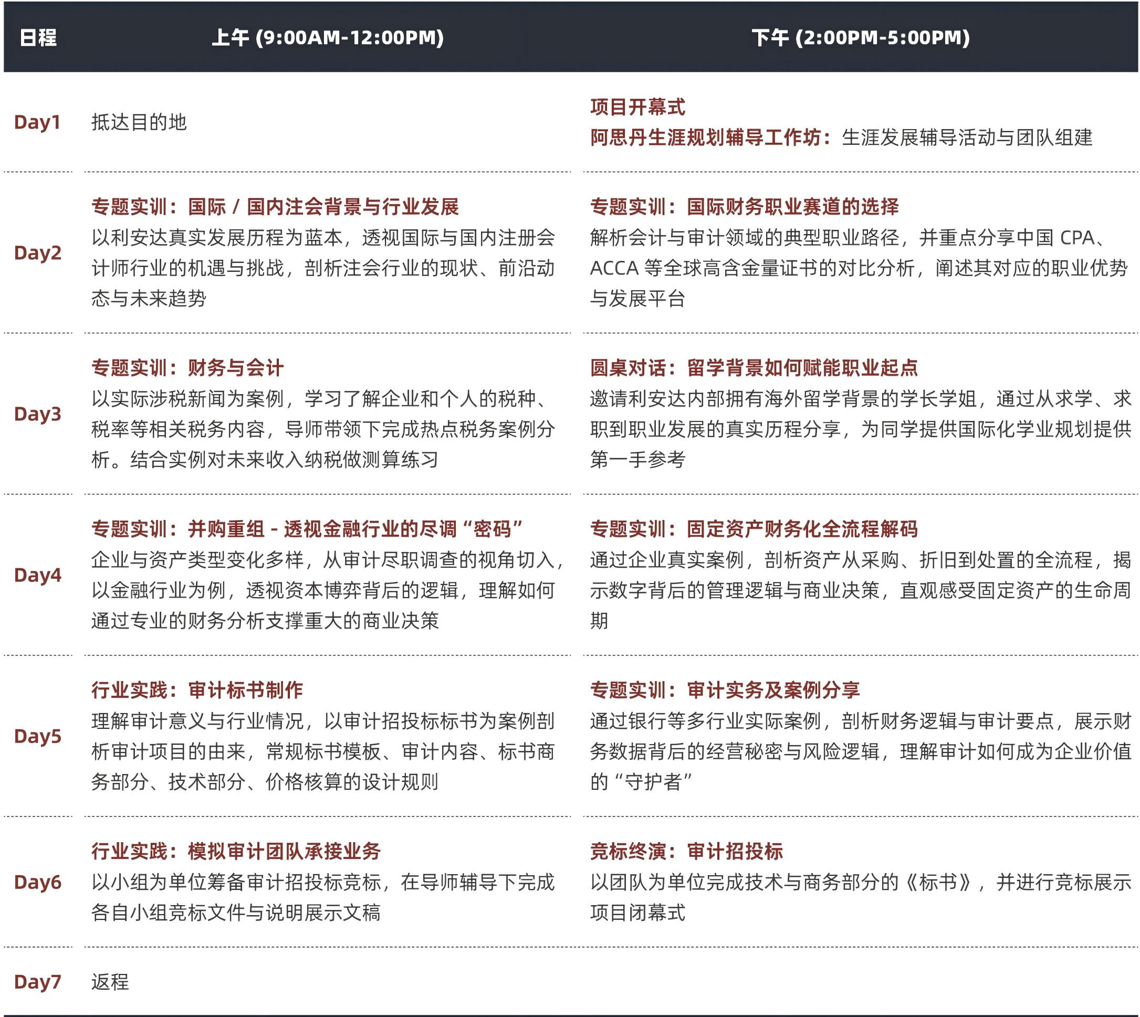Select the Day2 row label
The height and width of the screenshot is (1017, 1140).
37,252
